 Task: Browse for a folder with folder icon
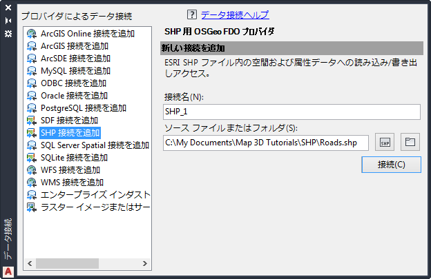[410, 142]
